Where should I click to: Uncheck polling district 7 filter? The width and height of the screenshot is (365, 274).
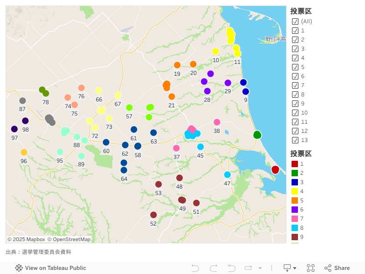(x=295, y=85)
